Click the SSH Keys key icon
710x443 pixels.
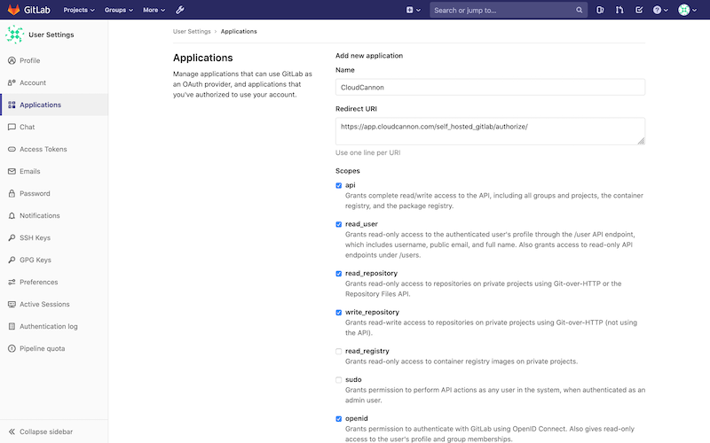coord(12,237)
